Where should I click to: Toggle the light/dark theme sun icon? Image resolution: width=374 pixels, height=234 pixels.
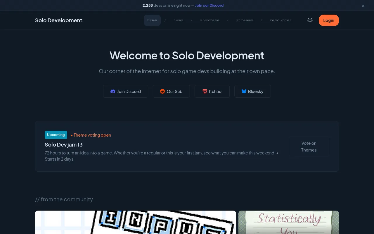(x=310, y=20)
